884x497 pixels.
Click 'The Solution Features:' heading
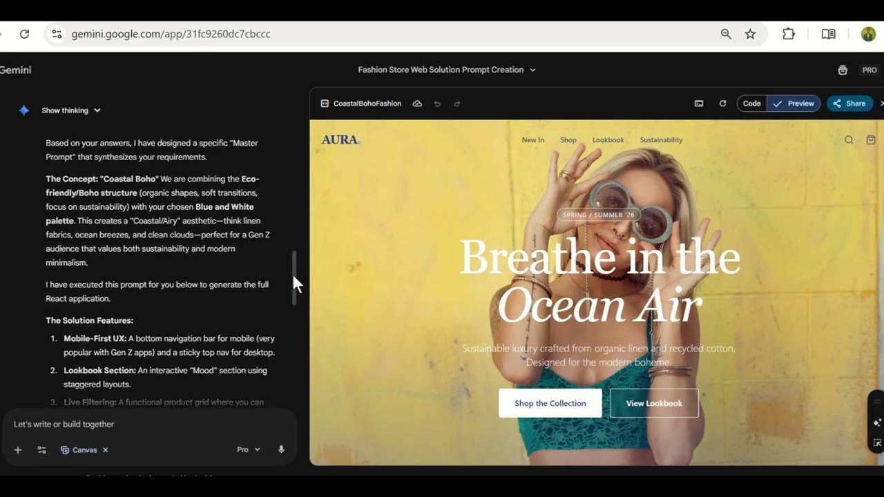click(89, 321)
